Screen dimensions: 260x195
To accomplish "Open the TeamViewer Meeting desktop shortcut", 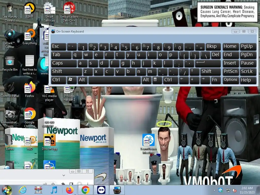I will click(148, 144).
